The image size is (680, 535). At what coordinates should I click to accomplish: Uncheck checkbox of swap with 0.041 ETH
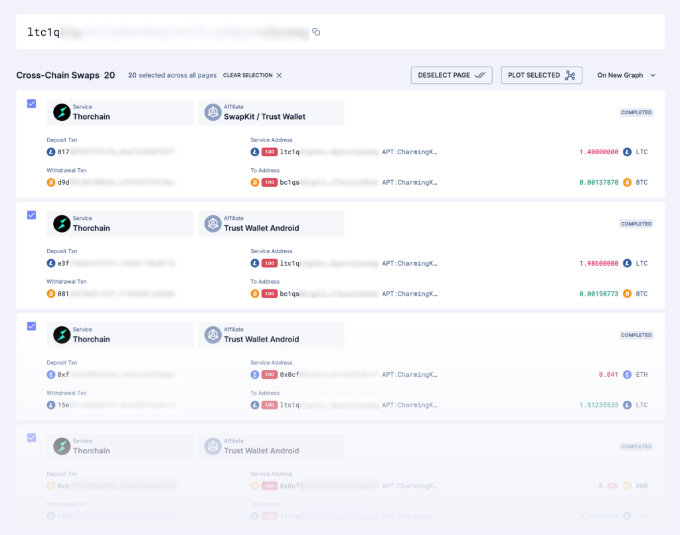point(32,326)
